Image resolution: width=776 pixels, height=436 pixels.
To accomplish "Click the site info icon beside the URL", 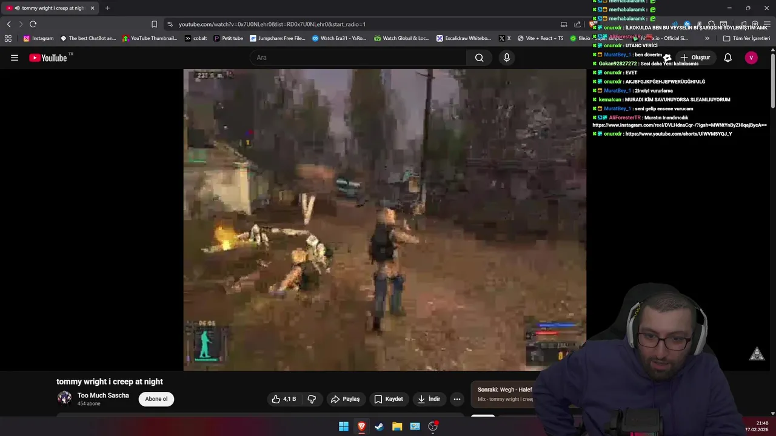I will 170,24.
